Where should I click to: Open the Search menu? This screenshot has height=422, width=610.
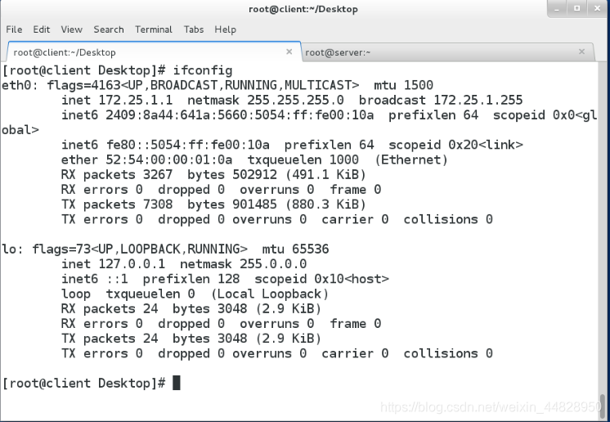coord(109,29)
